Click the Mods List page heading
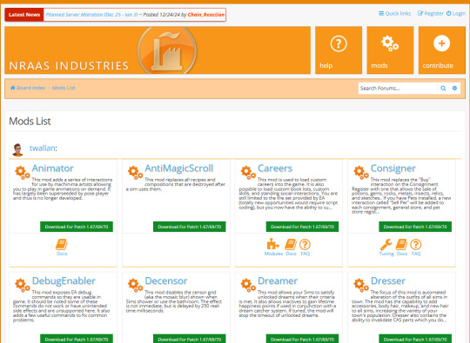Screen dimensions: 470x343 (x=30, y=121)
